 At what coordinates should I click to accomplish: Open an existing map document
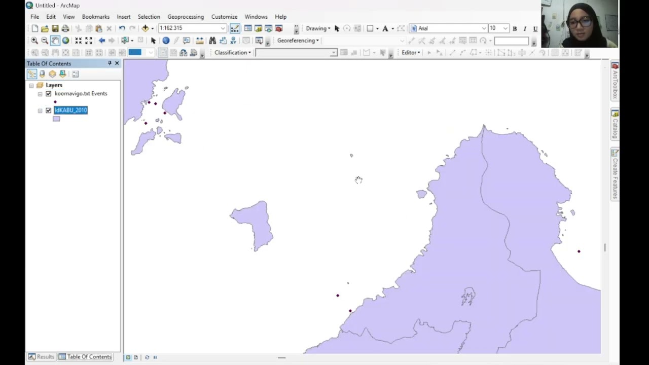click(x=45, y=28)
